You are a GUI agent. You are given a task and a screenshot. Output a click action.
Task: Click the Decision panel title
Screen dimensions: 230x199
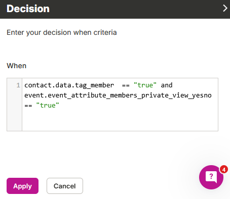tap(28, 9)
